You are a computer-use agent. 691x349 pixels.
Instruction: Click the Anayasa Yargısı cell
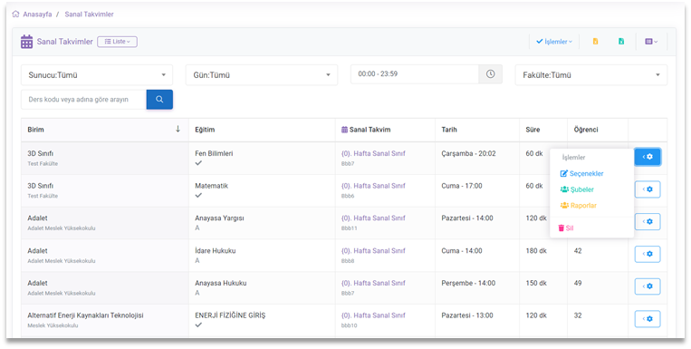point(262,223)
